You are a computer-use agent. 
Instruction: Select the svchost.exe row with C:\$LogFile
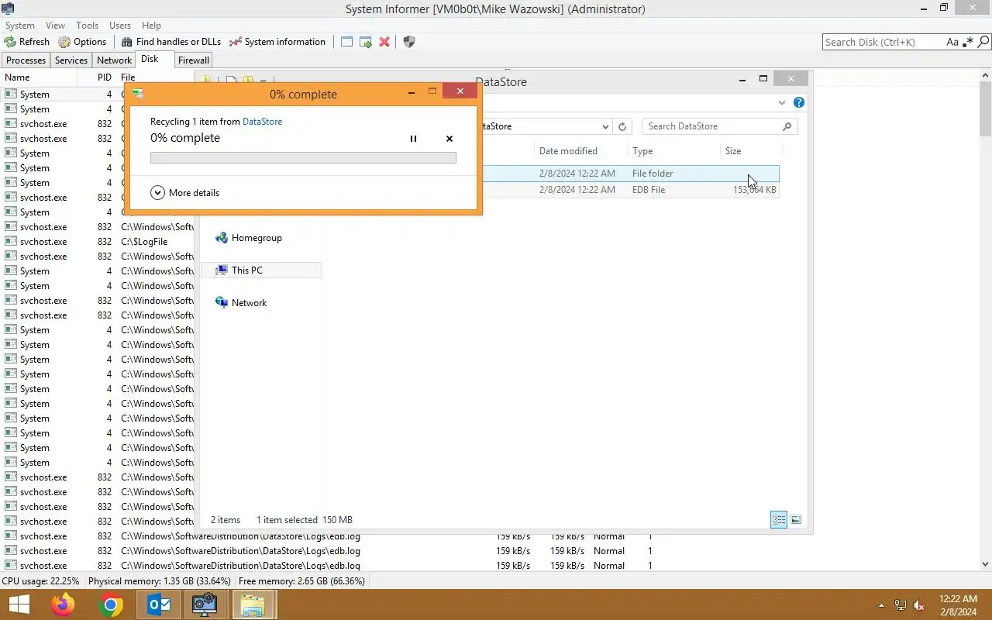[98, 242]
